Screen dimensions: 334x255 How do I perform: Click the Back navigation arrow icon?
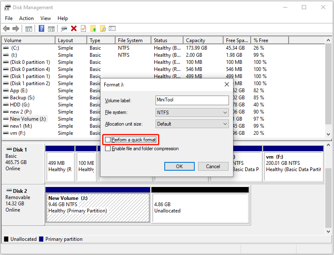pos(6,28)
